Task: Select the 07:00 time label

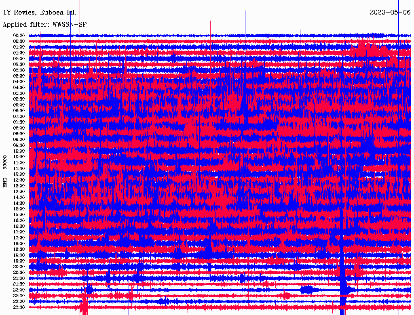Action: tap(19, 116)
